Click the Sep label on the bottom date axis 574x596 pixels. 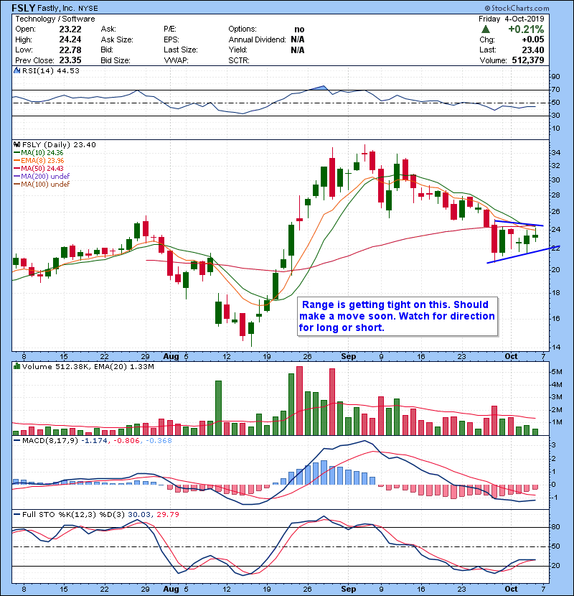[x=349, y=589]
